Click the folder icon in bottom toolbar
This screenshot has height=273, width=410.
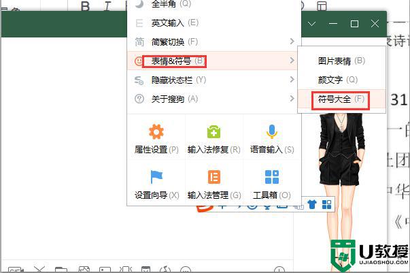(61, 270)
